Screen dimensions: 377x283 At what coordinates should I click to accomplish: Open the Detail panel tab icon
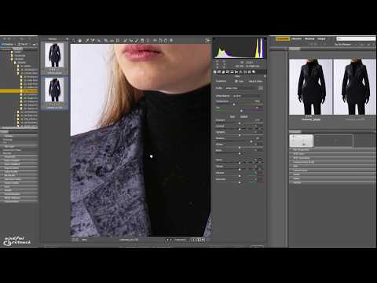[x=223, y=72]
